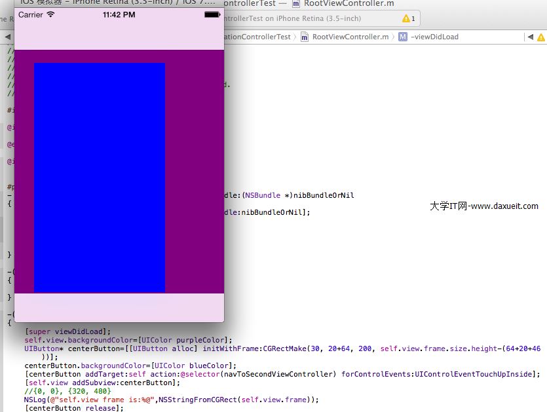Click the Wi-Fi icon in the simulator status bar
Viewport: 547px width, 412px height.
pyautogui.click(x=51, y=14)
